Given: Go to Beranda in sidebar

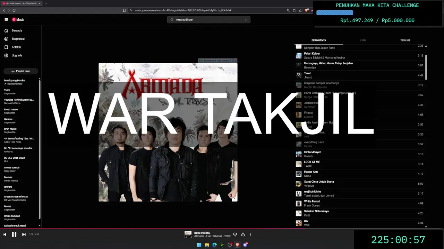Looking at the screenshot, I should pos(17,30).
